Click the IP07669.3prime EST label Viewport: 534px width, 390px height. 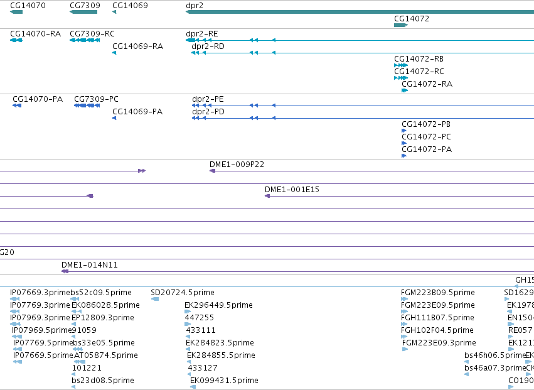[40, 293]
